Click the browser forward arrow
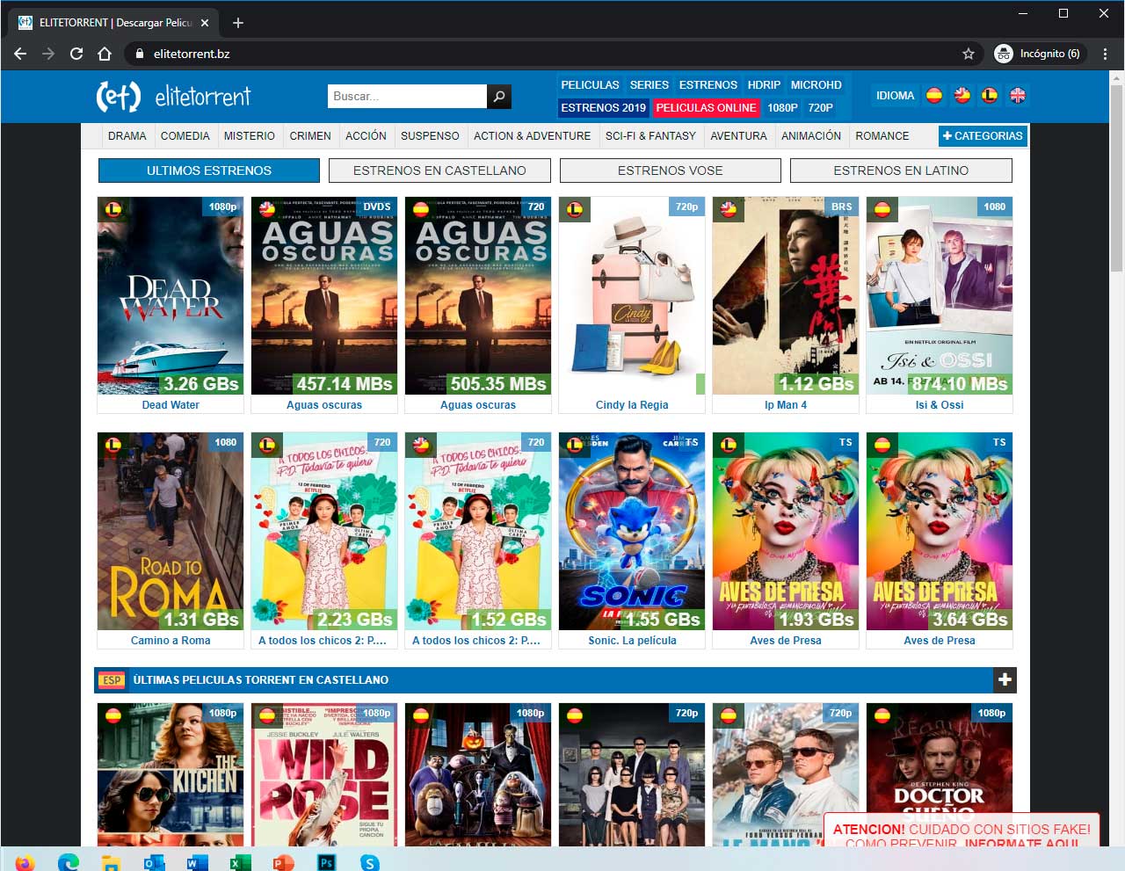Viewport: 1125px width, 871px height. pyautogui.click(x=48, y=54)
